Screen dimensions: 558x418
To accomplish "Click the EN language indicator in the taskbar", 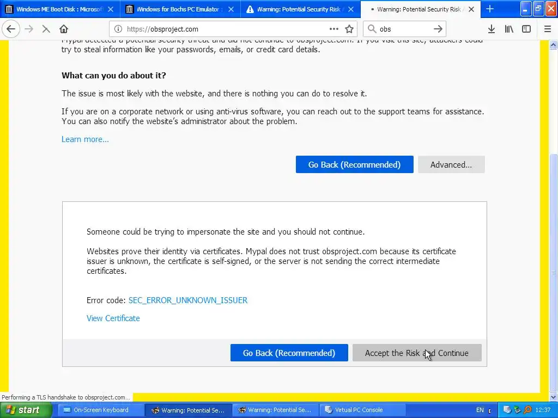I will tap(480, 410).
